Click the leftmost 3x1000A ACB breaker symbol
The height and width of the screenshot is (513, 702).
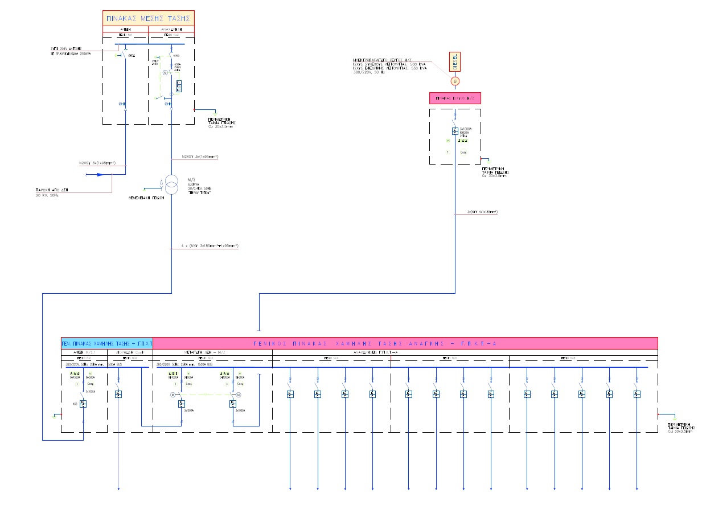[x=83, y=404]
